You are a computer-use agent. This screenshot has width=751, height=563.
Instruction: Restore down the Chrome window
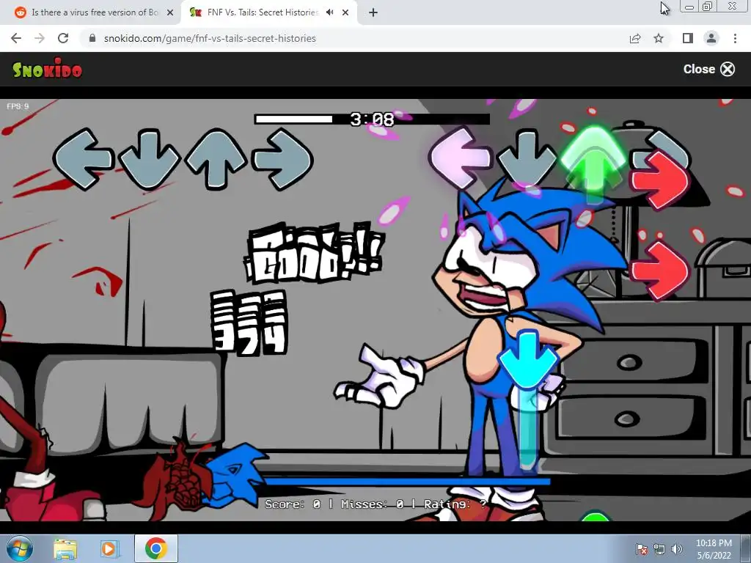(707, 6)
